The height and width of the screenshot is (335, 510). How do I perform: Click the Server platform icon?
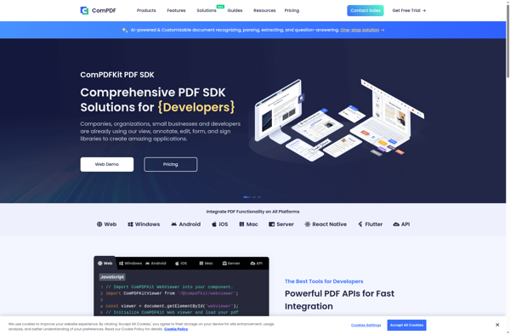pos(272,224)
